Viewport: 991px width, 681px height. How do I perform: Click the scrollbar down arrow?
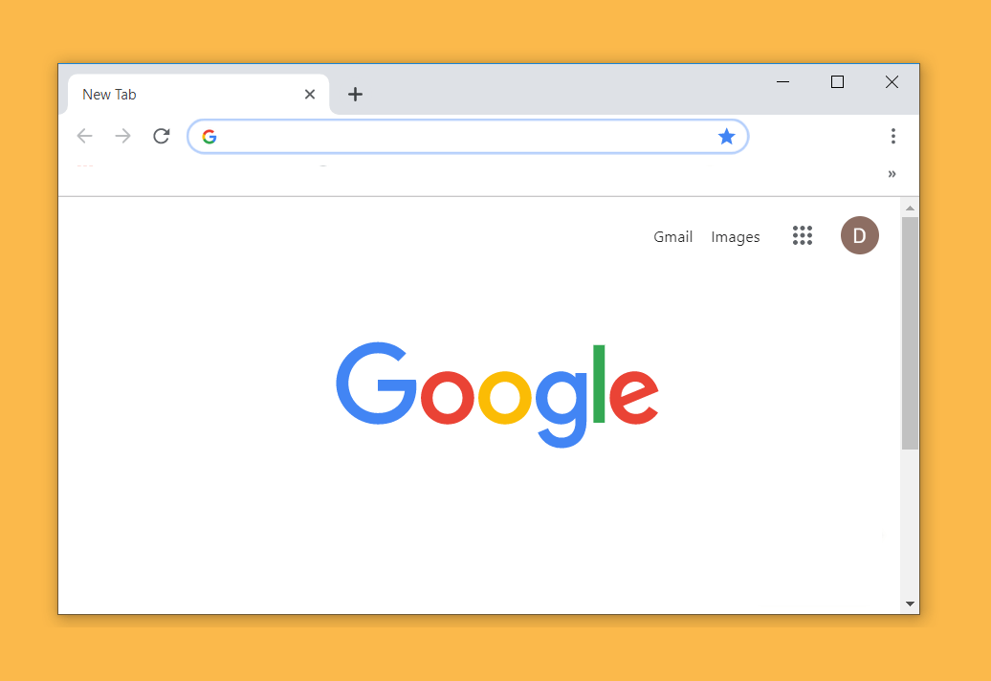[x=910, y=604]
